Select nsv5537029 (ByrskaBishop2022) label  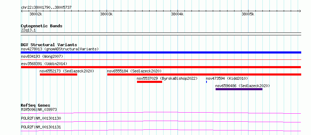[x=167, y=78]
